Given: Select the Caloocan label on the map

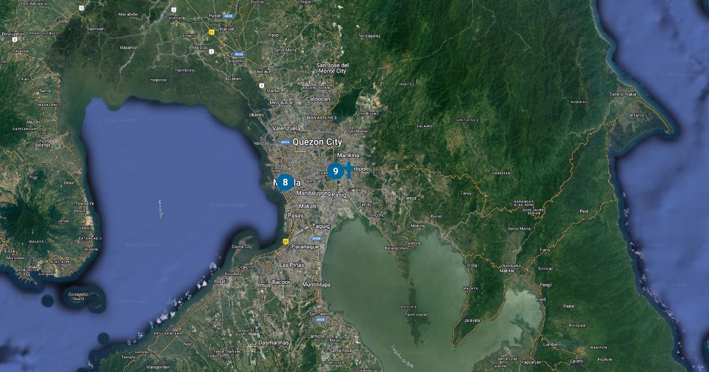Looking at the screenshot, I should [317, 99].
